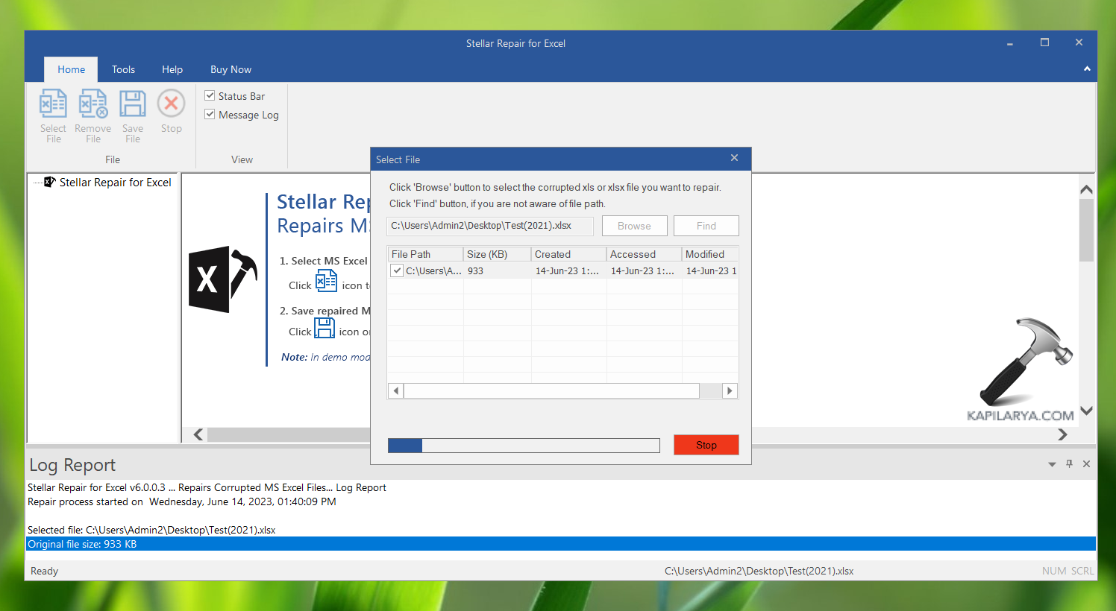Uncheck the Test(2021).xlsx file row checkbox

pos(397,271)
